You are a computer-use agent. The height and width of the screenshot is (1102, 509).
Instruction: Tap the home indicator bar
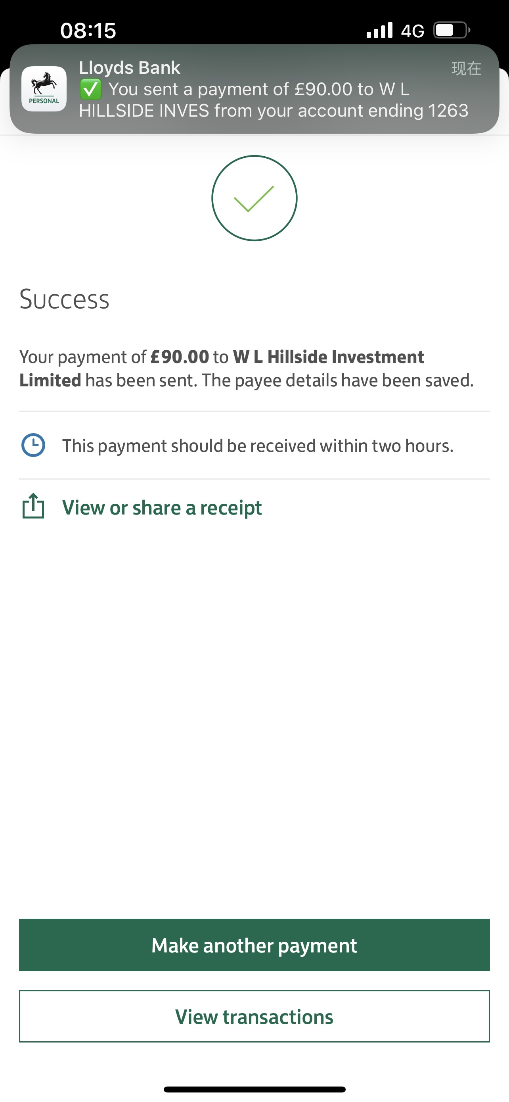click(254, 1089)
